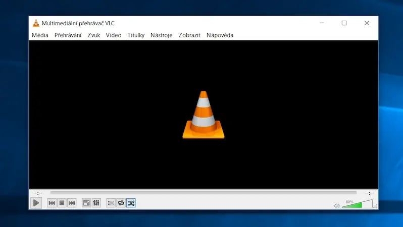Screen dimensions: 403x227
Task: Open the Přehrávání menu
Action: click(x=68, y=35)
